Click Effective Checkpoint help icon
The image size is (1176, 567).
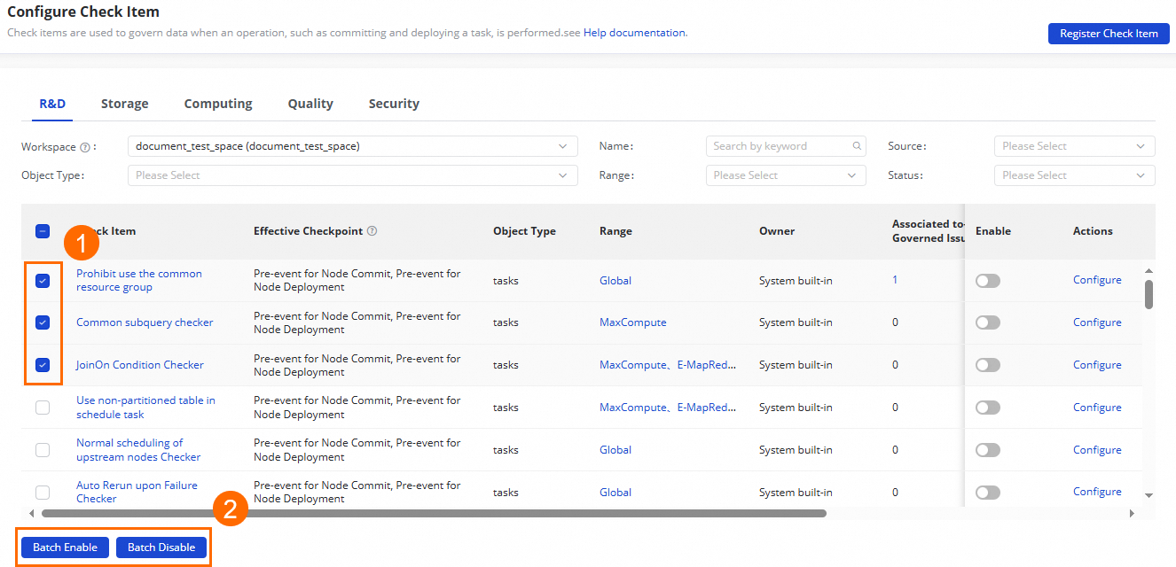click(372, 231)
